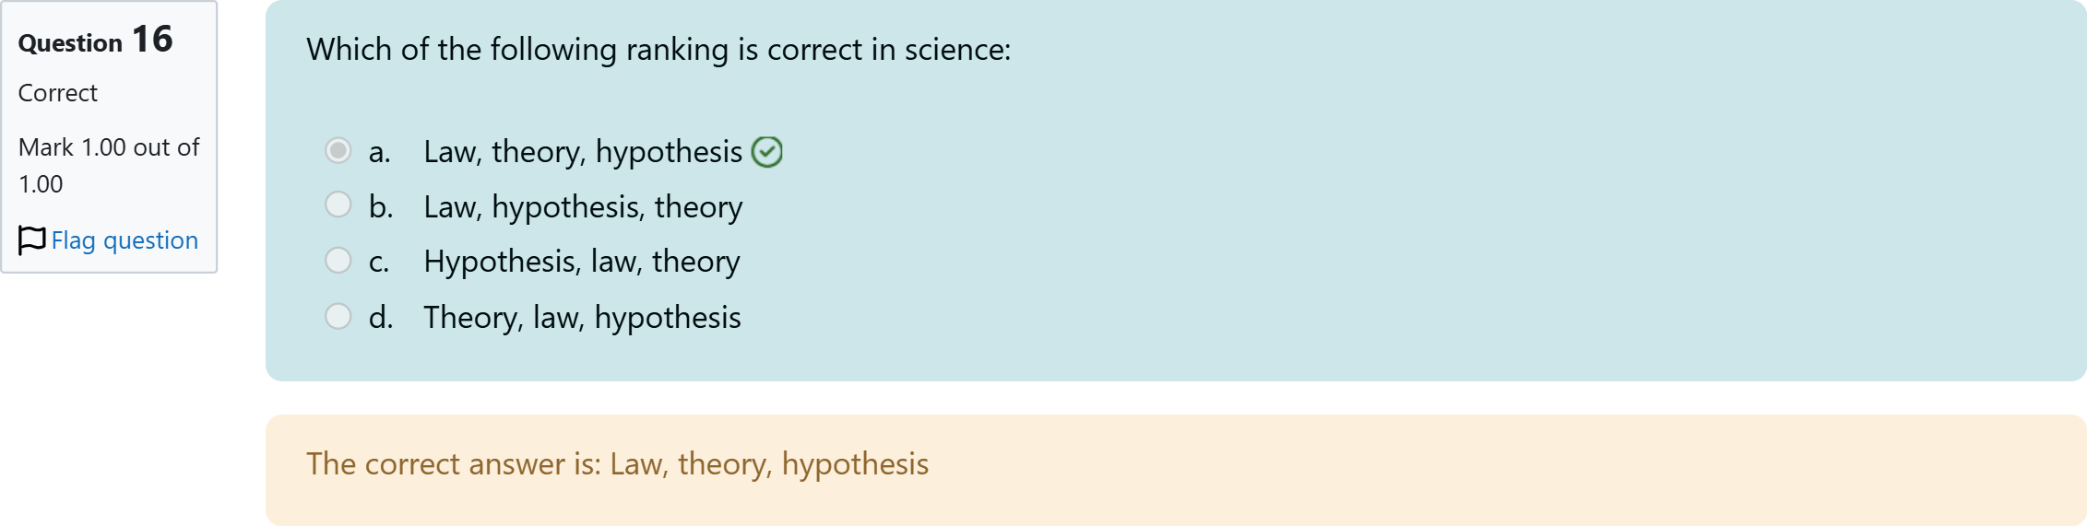Click the answer text "Law, hypothesis, theory"
The width and height of the screenshot is (2087, 526).
(583, 207)
